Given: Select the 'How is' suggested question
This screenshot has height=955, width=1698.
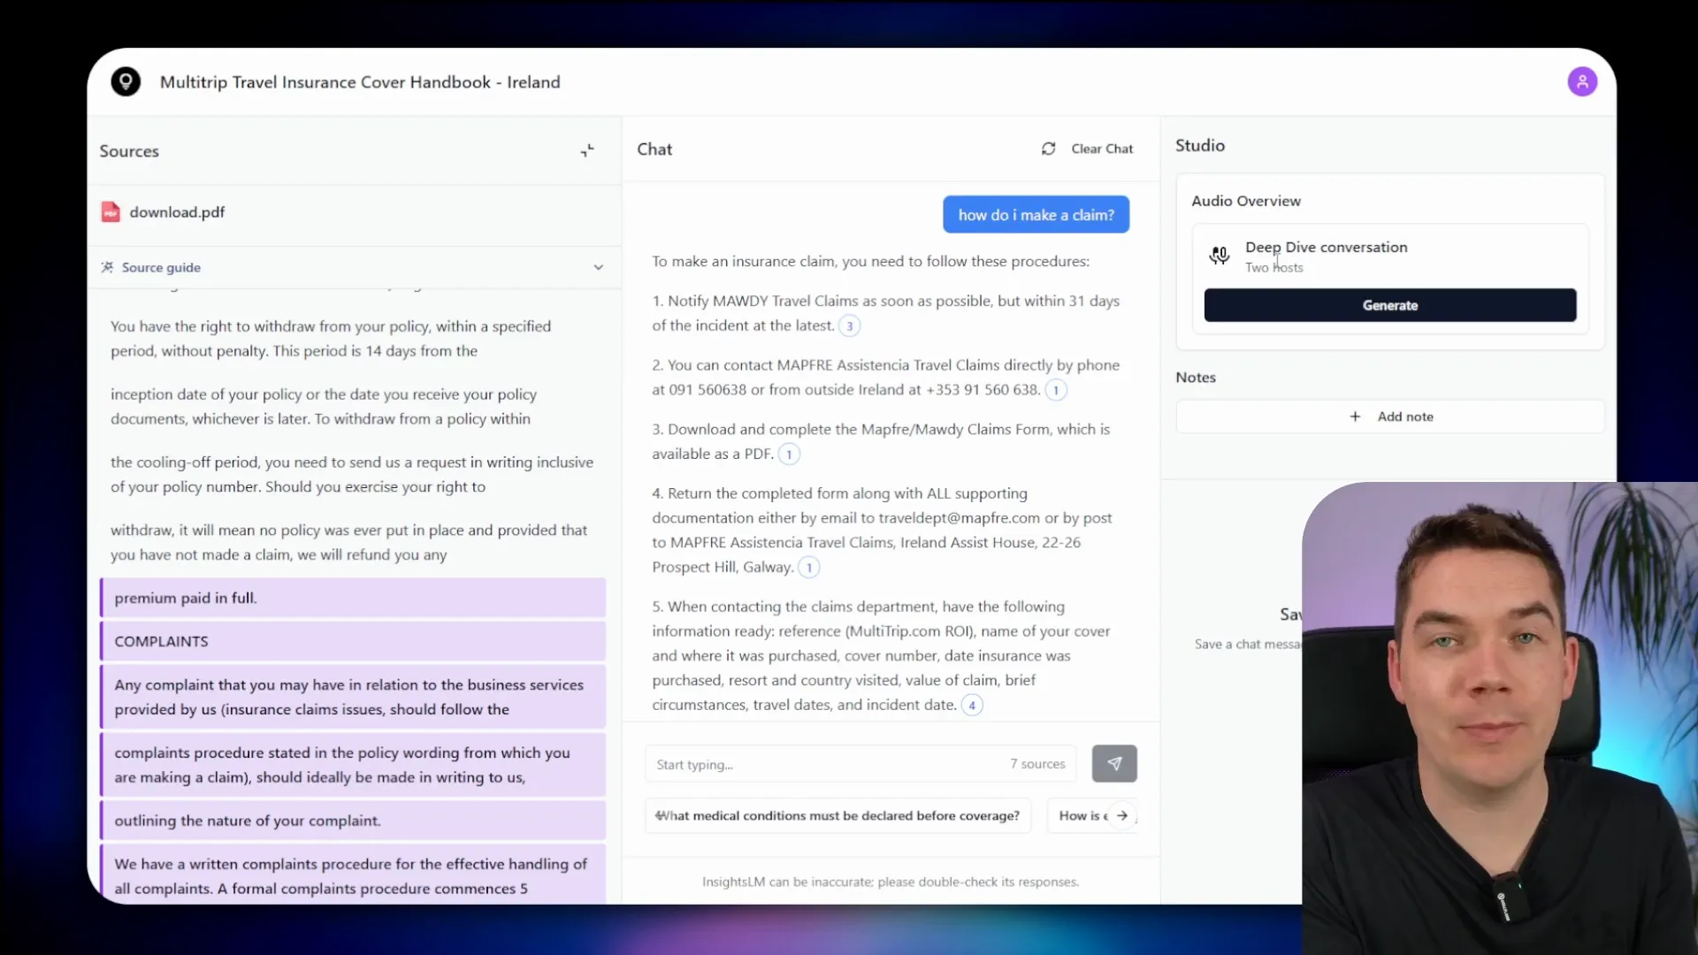Looking at the screenshot, I should click(1082, 815).
